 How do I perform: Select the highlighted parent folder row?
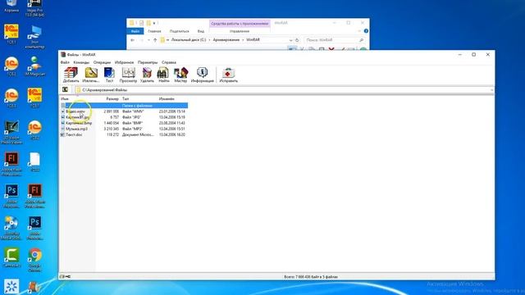(124, 106)
